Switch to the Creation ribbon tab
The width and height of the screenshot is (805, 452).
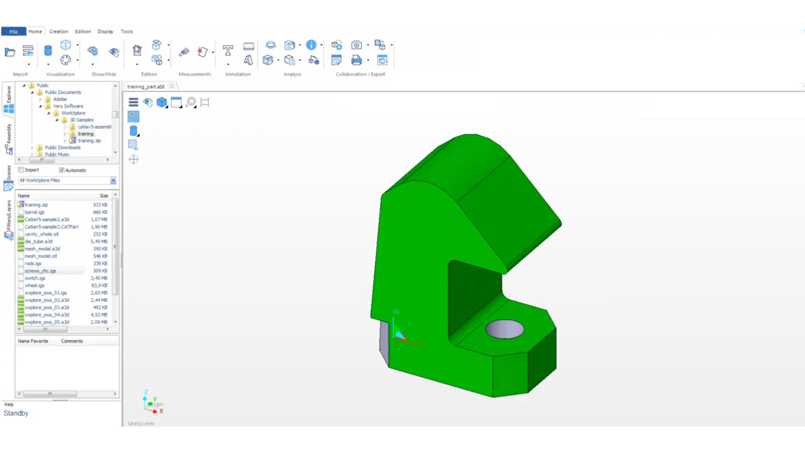(59, 31)
